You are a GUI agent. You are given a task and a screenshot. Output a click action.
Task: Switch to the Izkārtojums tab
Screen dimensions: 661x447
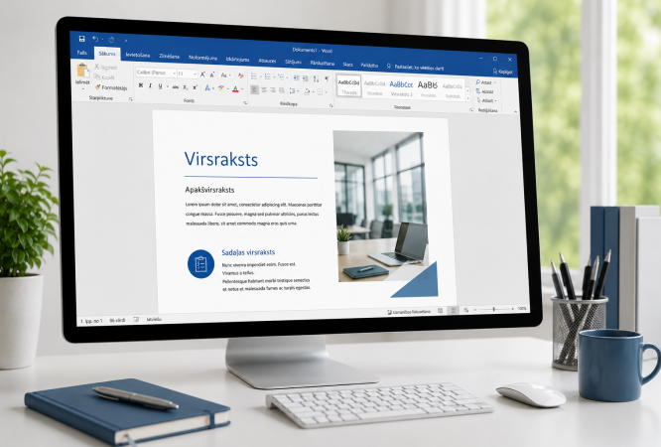tap(237, 59)
